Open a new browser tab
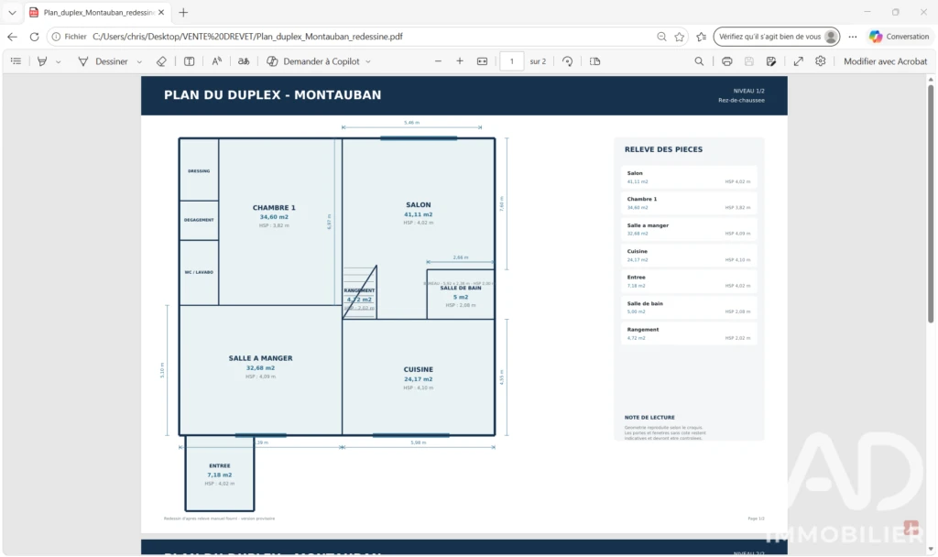Screen dimensions: 938x557 click(183, 13)
